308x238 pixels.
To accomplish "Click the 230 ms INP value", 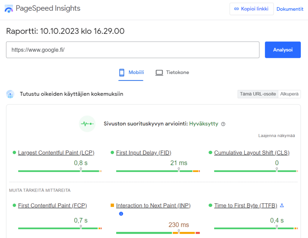I will pos(179,225).
